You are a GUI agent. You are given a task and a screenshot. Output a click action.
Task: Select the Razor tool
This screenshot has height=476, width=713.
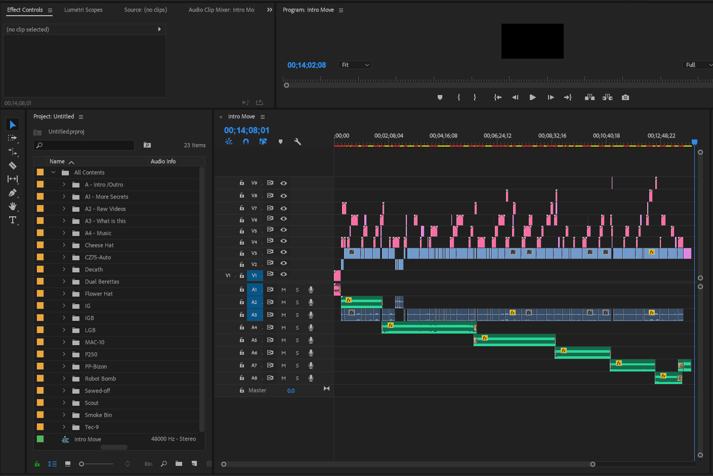coord(13,165)
